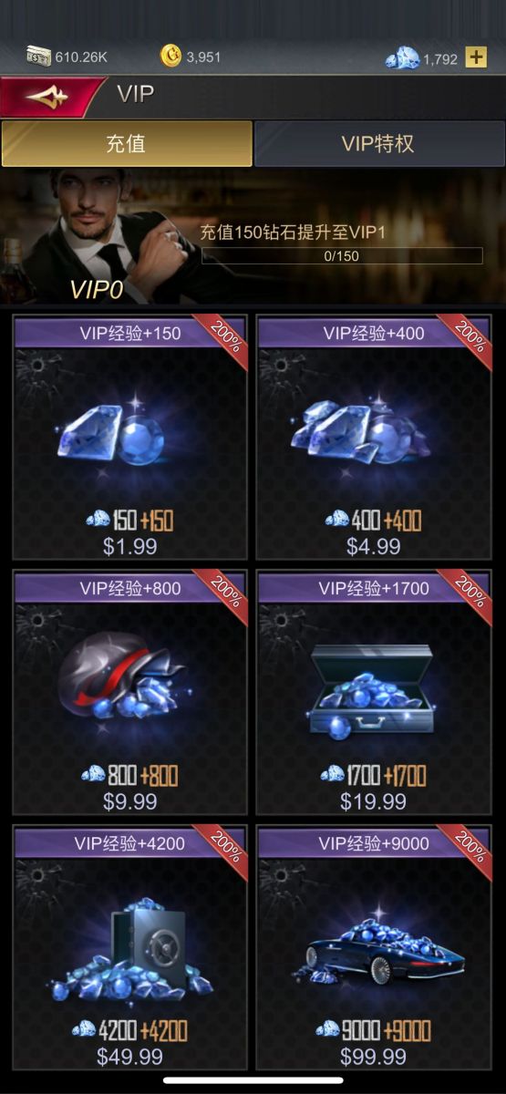Image resolution: width=506 pixels, height=1094 pixels.
Task: Tap the yellow plus icon beside diamonds
Action: [476, 57]
